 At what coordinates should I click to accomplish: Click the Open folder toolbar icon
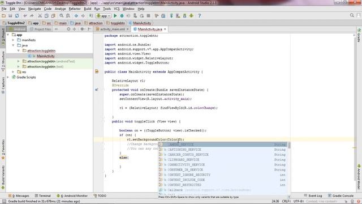pos(4,16)
